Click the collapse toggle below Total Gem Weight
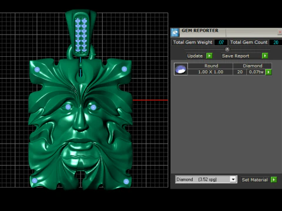Screen dimensions: 282x211 (x=227, y=49)
